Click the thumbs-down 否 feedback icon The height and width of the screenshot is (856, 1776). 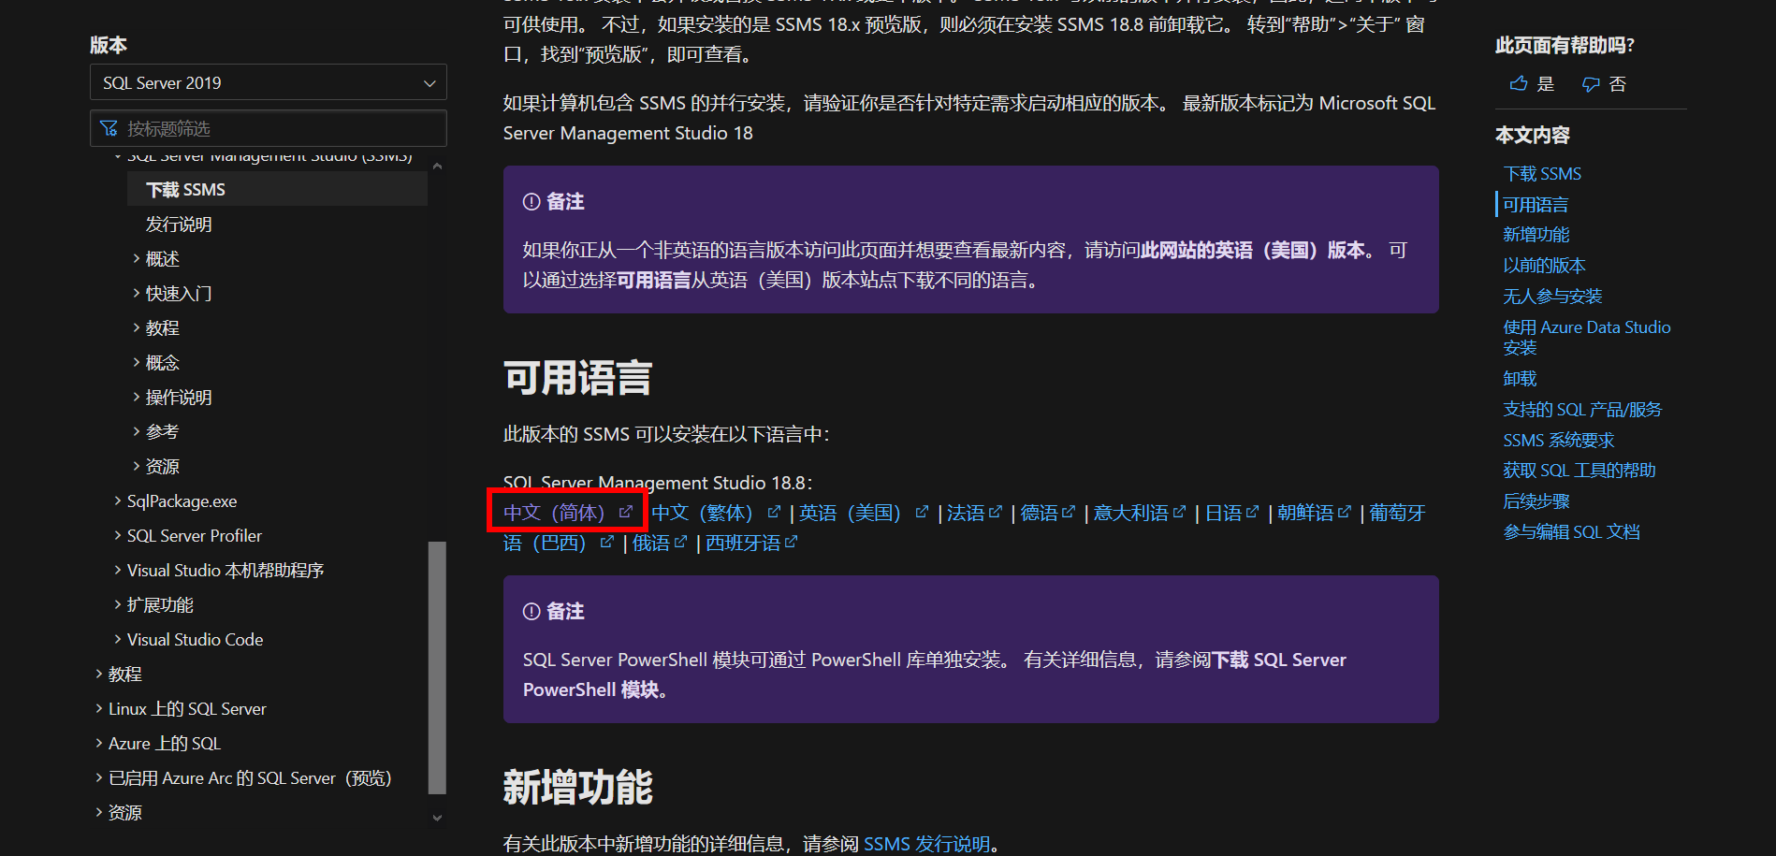tap(1591, 84)
